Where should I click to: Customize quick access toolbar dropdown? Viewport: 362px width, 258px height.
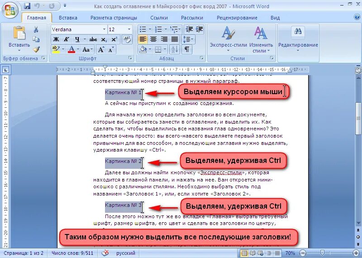[x=65, y=5]
